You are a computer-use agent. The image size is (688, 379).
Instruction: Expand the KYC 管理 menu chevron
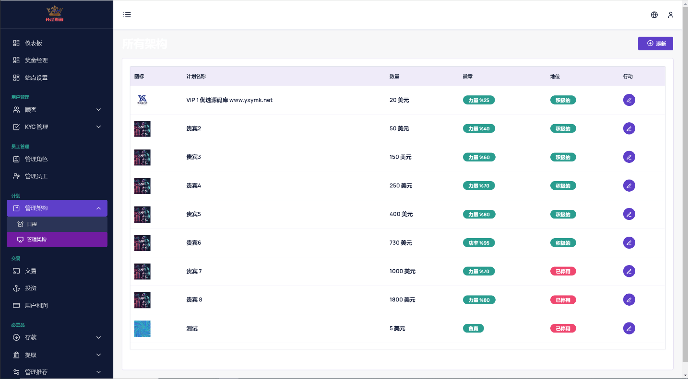point(99,127)
